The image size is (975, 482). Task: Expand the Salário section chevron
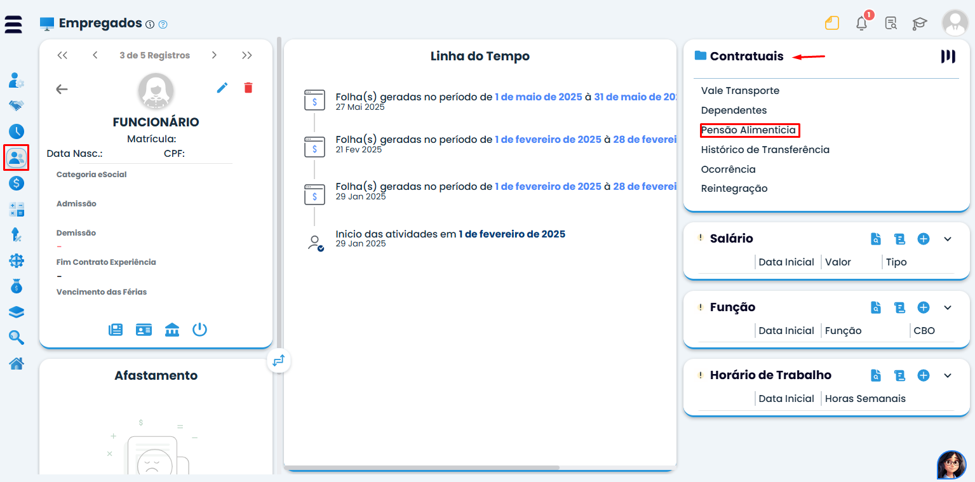pos(948,239)
